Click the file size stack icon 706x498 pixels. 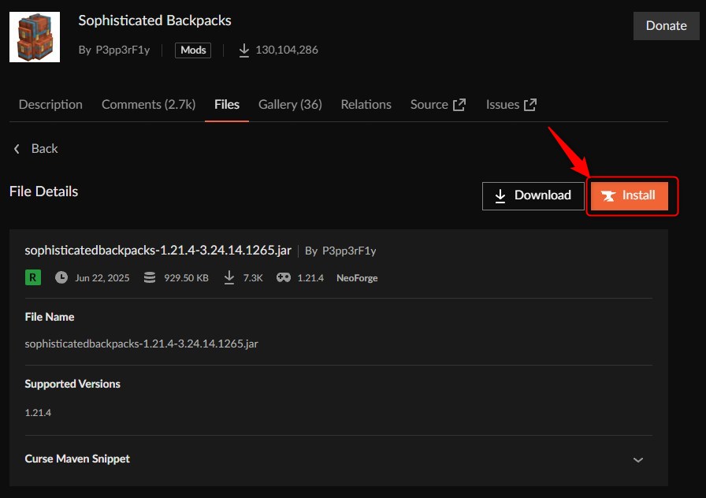(150, 277)
